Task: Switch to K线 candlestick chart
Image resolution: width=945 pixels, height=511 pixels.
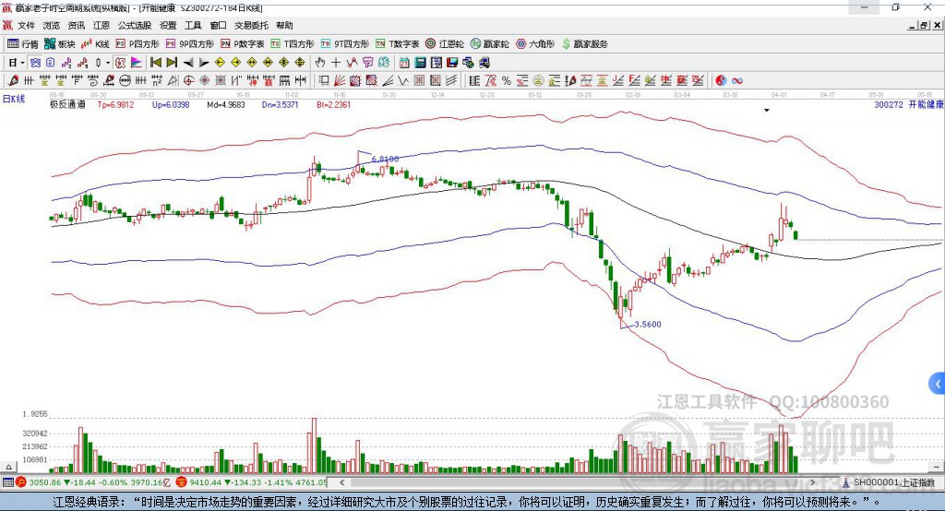Action: 95,44
